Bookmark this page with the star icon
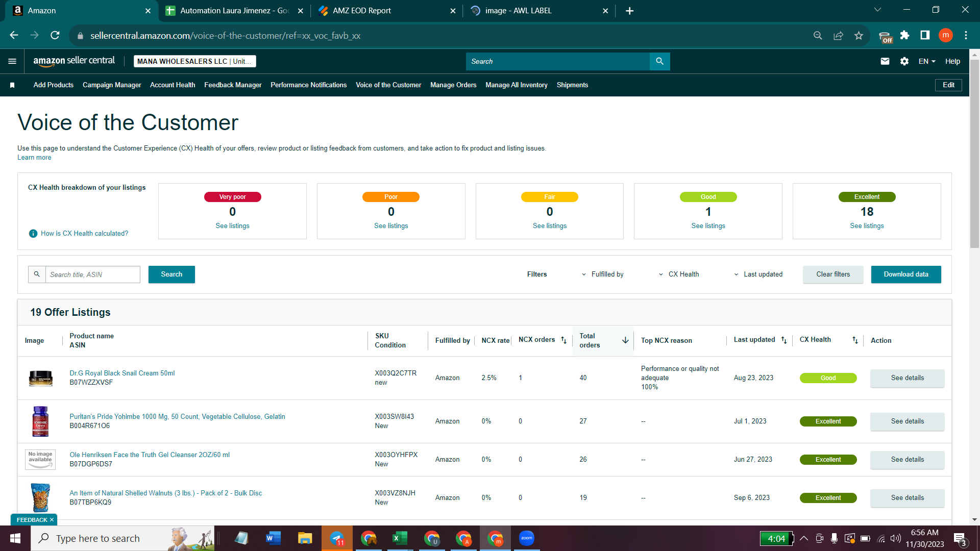Image resolution: width=980 pixels, height=551 pixels. tap(859, 35)
